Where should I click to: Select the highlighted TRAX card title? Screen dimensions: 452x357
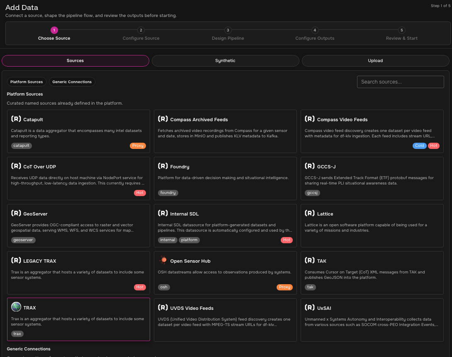point(30,308)
